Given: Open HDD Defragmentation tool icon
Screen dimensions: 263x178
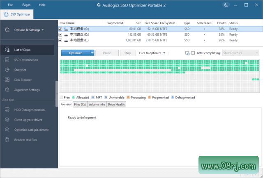Looking at the screenshot, I should 7,110.
